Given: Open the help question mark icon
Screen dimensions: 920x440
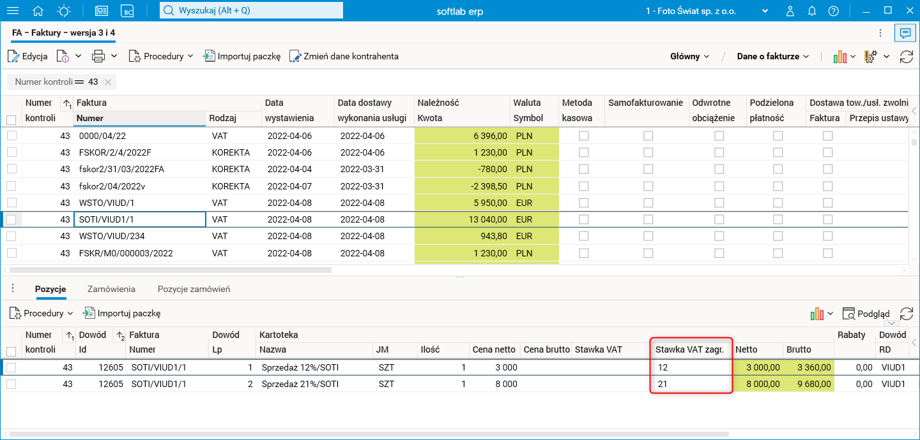Looking at the screenshot, I should click(x=833, y=11).
